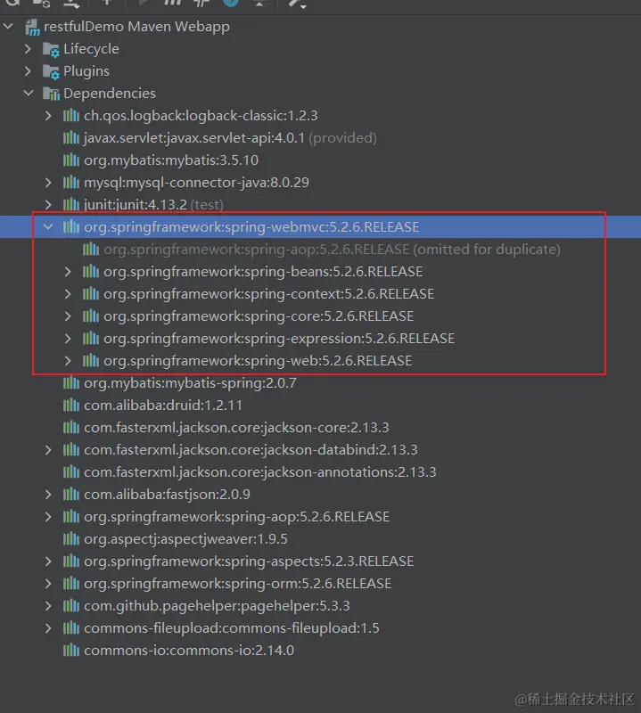Expand spring-context:5.2.6.RELEASE child dependency

[68, 294]
